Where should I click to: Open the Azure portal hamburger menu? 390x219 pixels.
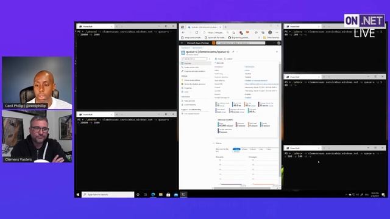182,43
